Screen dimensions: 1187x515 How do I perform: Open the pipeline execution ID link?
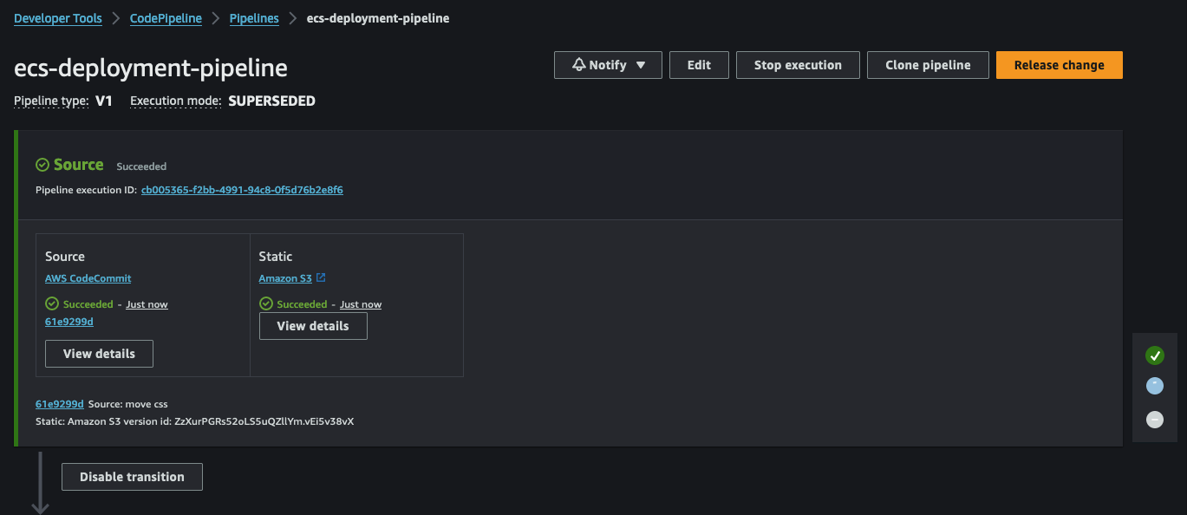pyautogui.click(x=243, y=190)
